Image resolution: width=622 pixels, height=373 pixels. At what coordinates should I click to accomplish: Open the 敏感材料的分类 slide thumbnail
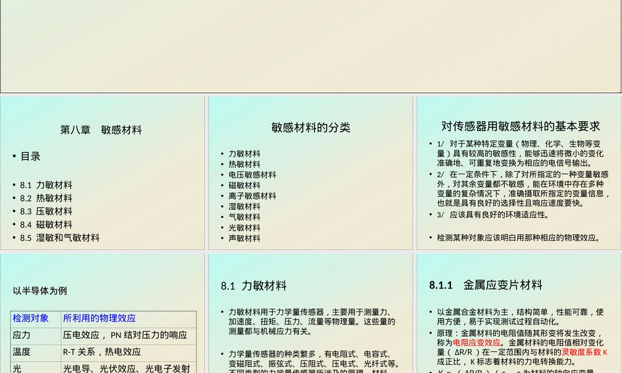pos(310,173)
